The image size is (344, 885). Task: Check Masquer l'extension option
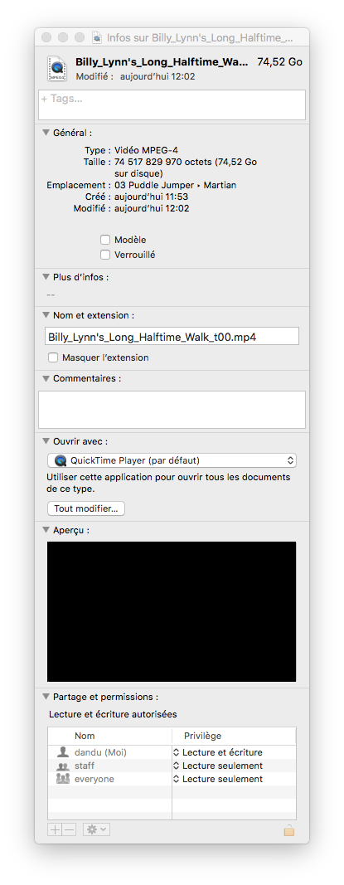point(53,357)
